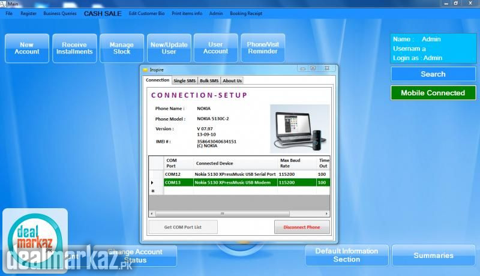Close the Inspire window

327,68
